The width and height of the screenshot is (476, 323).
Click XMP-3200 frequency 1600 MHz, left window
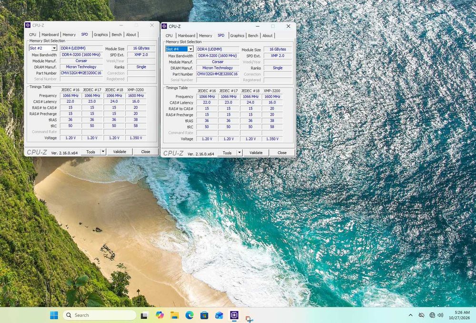pyautogui.click(x=136, y=96)
